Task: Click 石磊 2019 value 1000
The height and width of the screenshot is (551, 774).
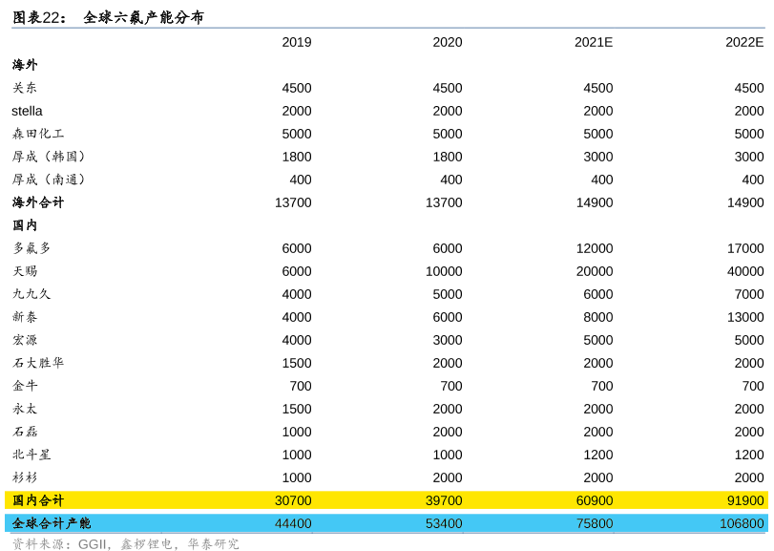Action: click(297, 432)
